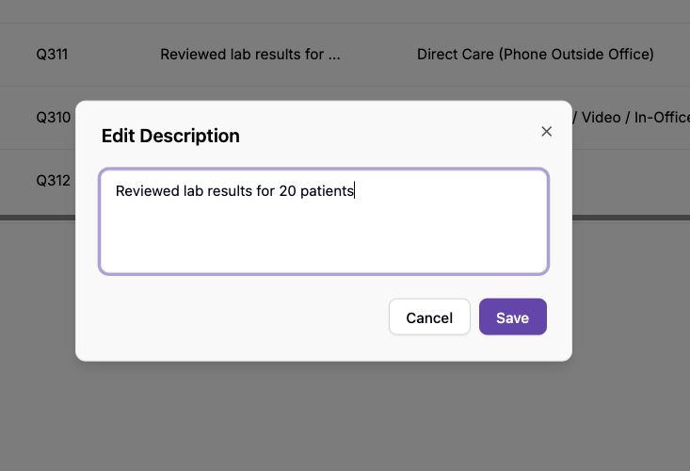Select the Q310 row ID
690x471 pixels.
[53, 118]
